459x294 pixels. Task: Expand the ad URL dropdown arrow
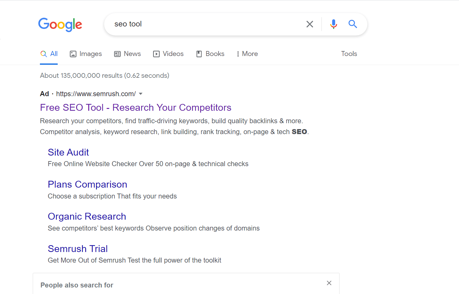point(141,94)
